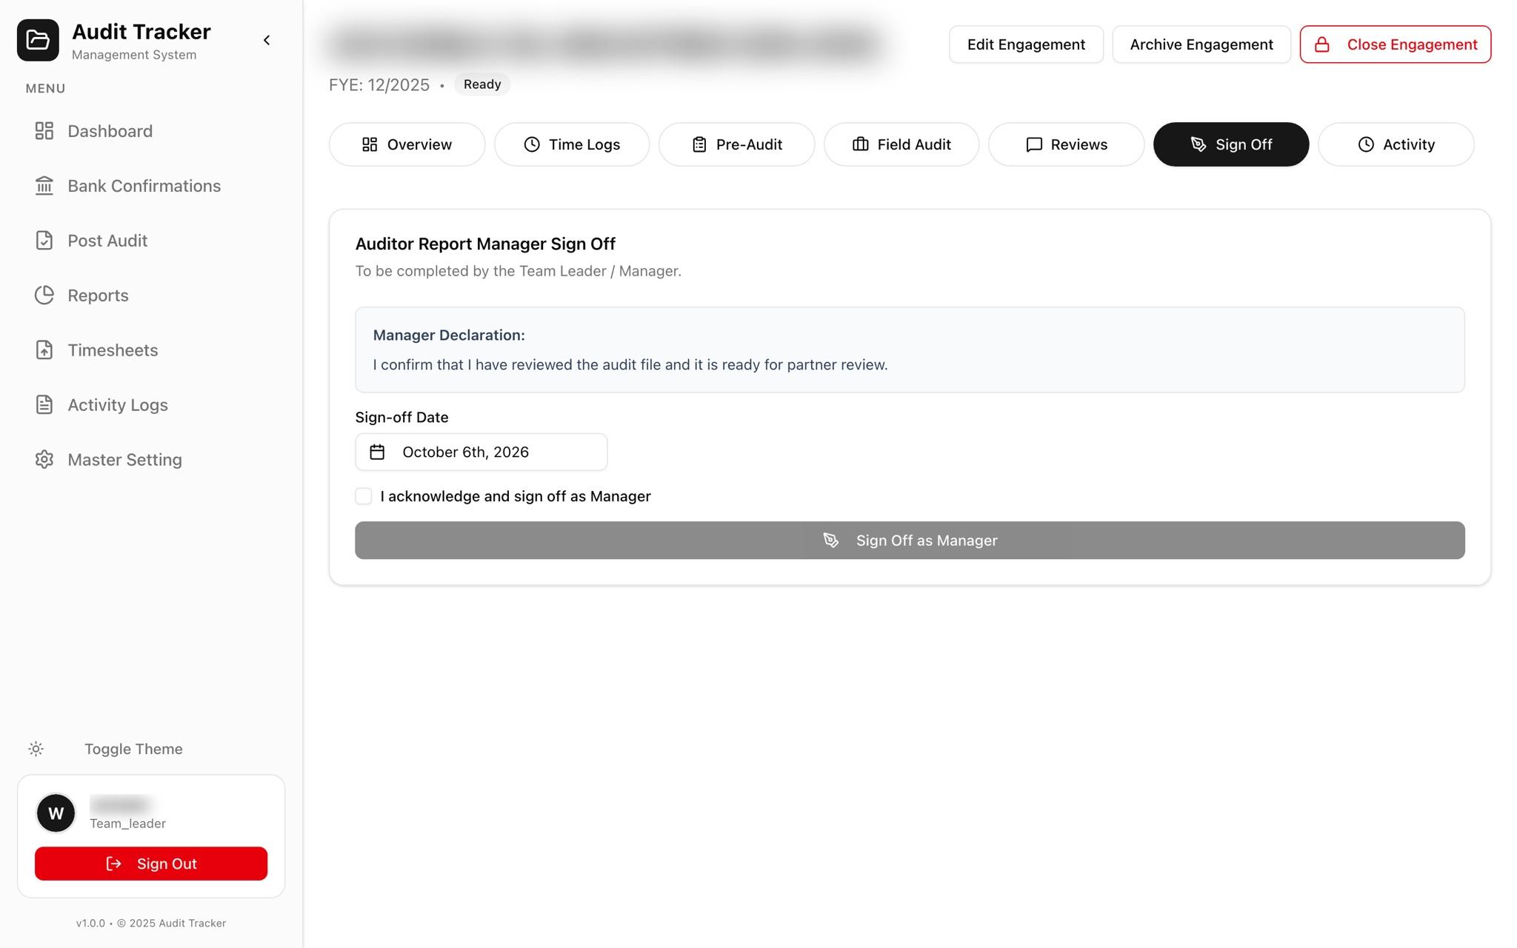This screenshot has width=1517, height=948.
Task: Check the acknowledge and sign off as Manager box
Action: click(x=364, y=496)
